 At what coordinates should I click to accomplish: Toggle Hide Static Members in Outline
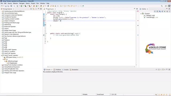tap(162, 11)
